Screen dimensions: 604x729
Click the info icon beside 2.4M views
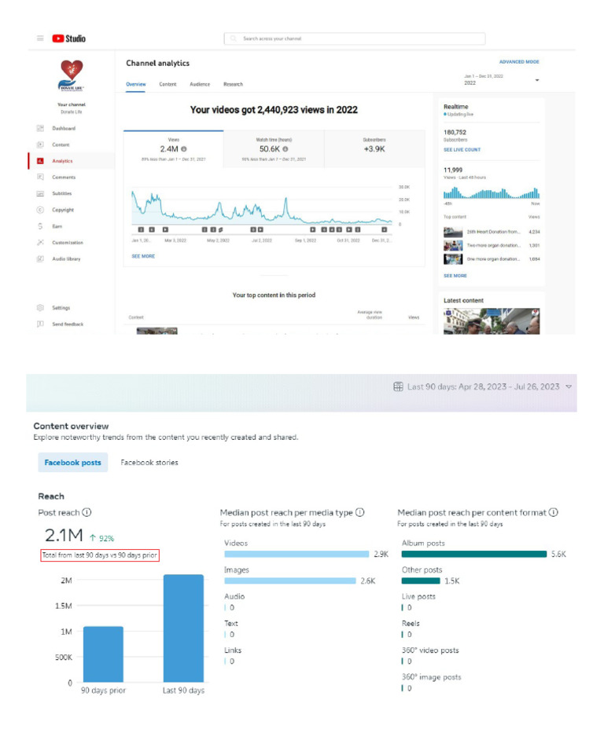click(x=184, y=149)
